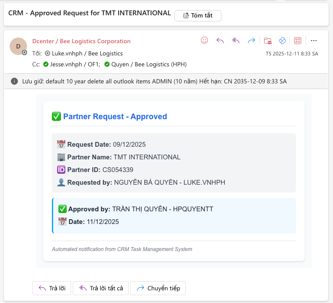Screen dimensions: 333x303
Task: Click Cc recipient Quyen / Bee Logistics (HPH)
Action: coord(149,64)
